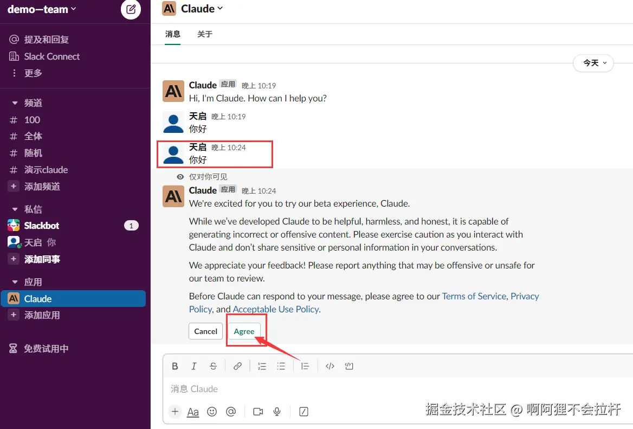Toggle the bulleted list icon
This screenshot has height=429, width=633.
(281, 367)
